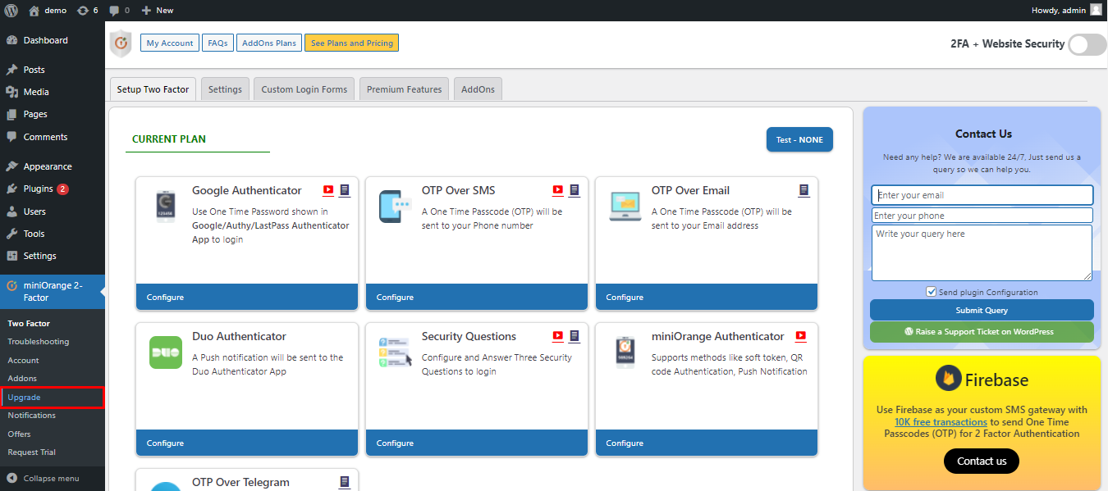Click See Plans and Pricing button

[x=351, y=43]
